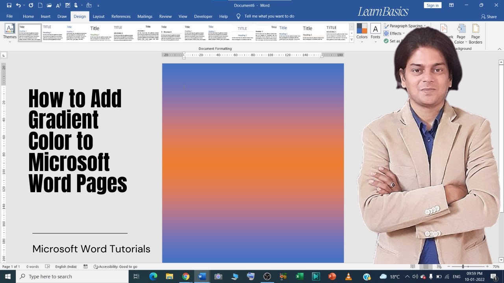Click the spelling and grammar check icon
The width and height of the screenshot is (504, 283).
(69, 6)
